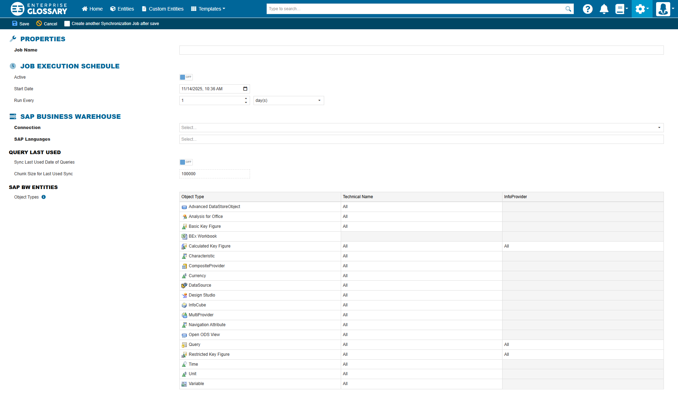Open the settings gear menu
This screenshot has height=402, width=678.
click(641, 9)
